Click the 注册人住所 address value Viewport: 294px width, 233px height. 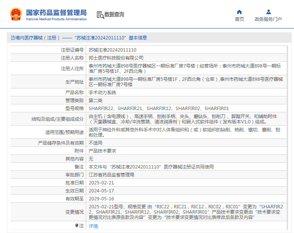coord(185,69)
